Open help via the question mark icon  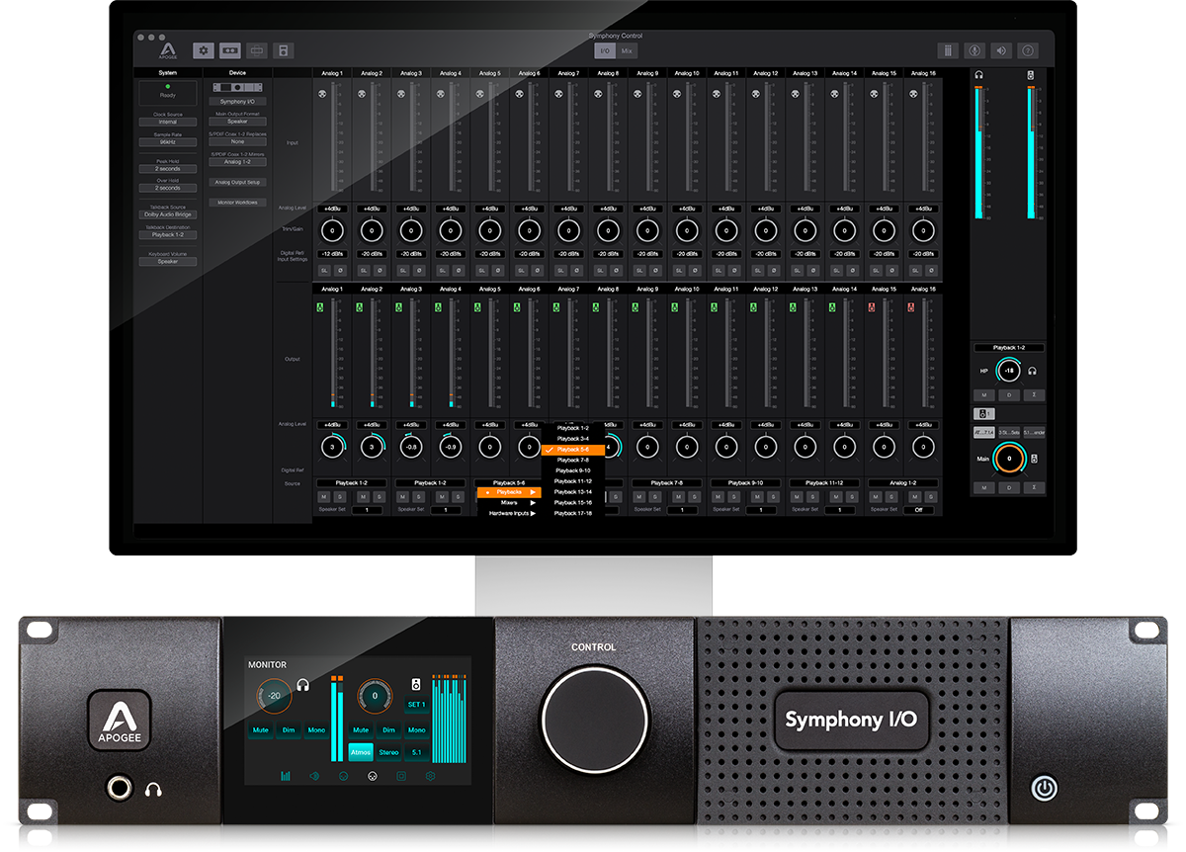coord(1028,50)
